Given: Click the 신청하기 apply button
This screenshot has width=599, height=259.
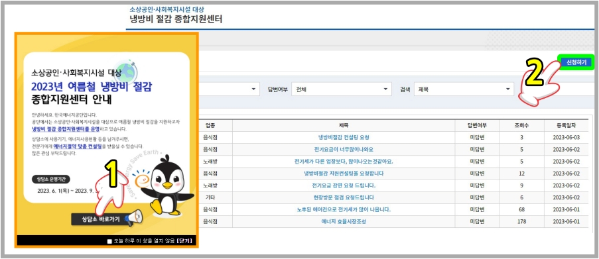Looking at the screenshot, I should pos(576,62).
